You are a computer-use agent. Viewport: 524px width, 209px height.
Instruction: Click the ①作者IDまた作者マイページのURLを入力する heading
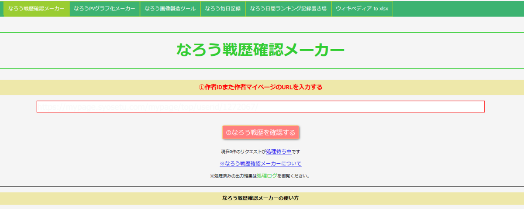tap(261, 87)
